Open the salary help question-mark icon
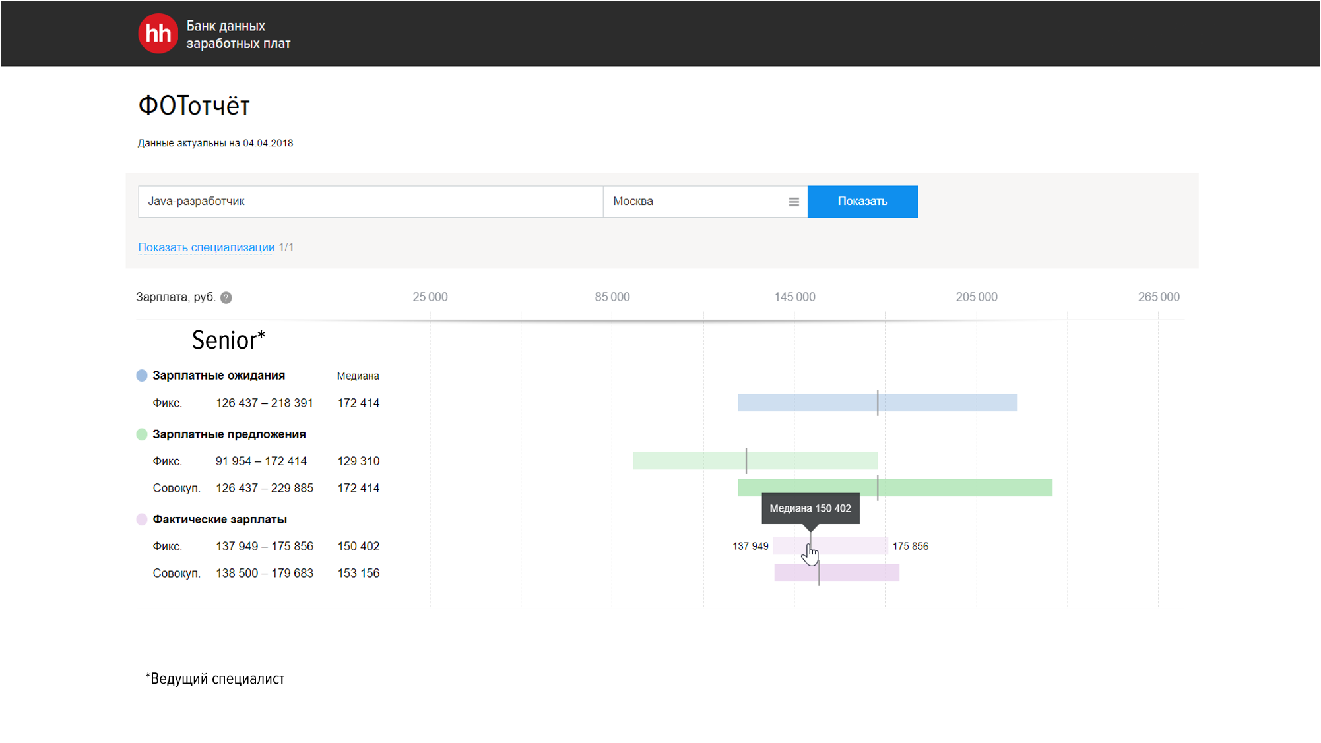Viewport: 1321px width, 743px height. [226, 298]
